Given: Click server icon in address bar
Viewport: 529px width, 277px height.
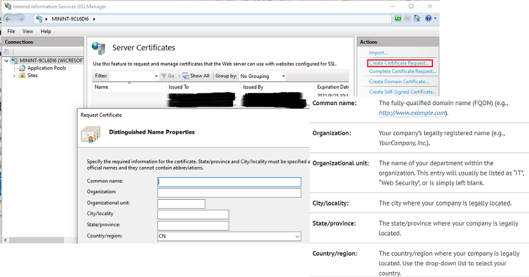Looking at the screenshot, I should [x=39, y=19].
